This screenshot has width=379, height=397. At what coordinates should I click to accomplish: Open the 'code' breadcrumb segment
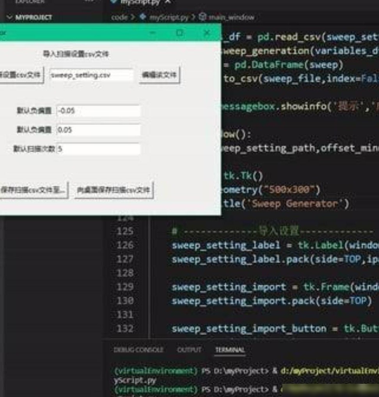pos(119,17)
